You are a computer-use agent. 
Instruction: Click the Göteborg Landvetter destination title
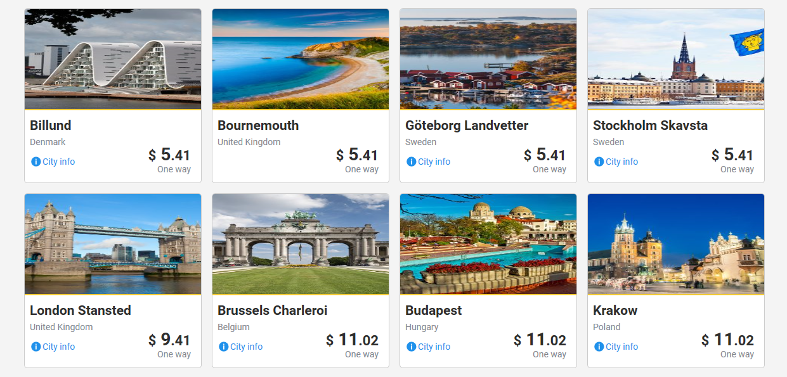[467, 125]
